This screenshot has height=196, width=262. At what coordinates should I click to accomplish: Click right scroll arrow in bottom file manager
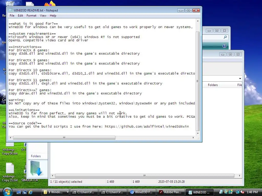pos(239,176)
